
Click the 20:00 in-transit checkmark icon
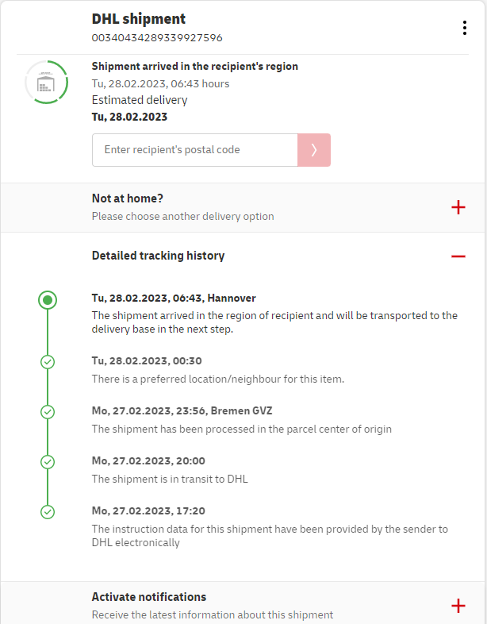(48, 462)
